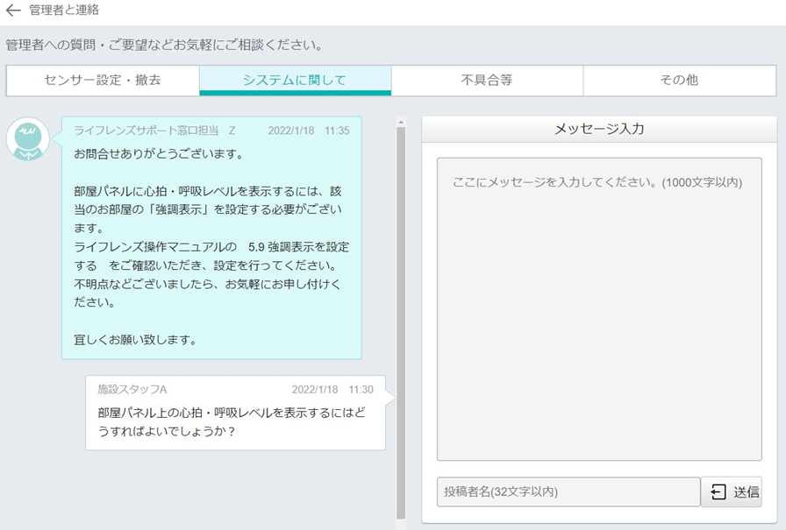The width and height of the screenshot is (786, 530).
Task: Select the システムに関して tab
Action: pyautogui.click(x=295, y=80)
